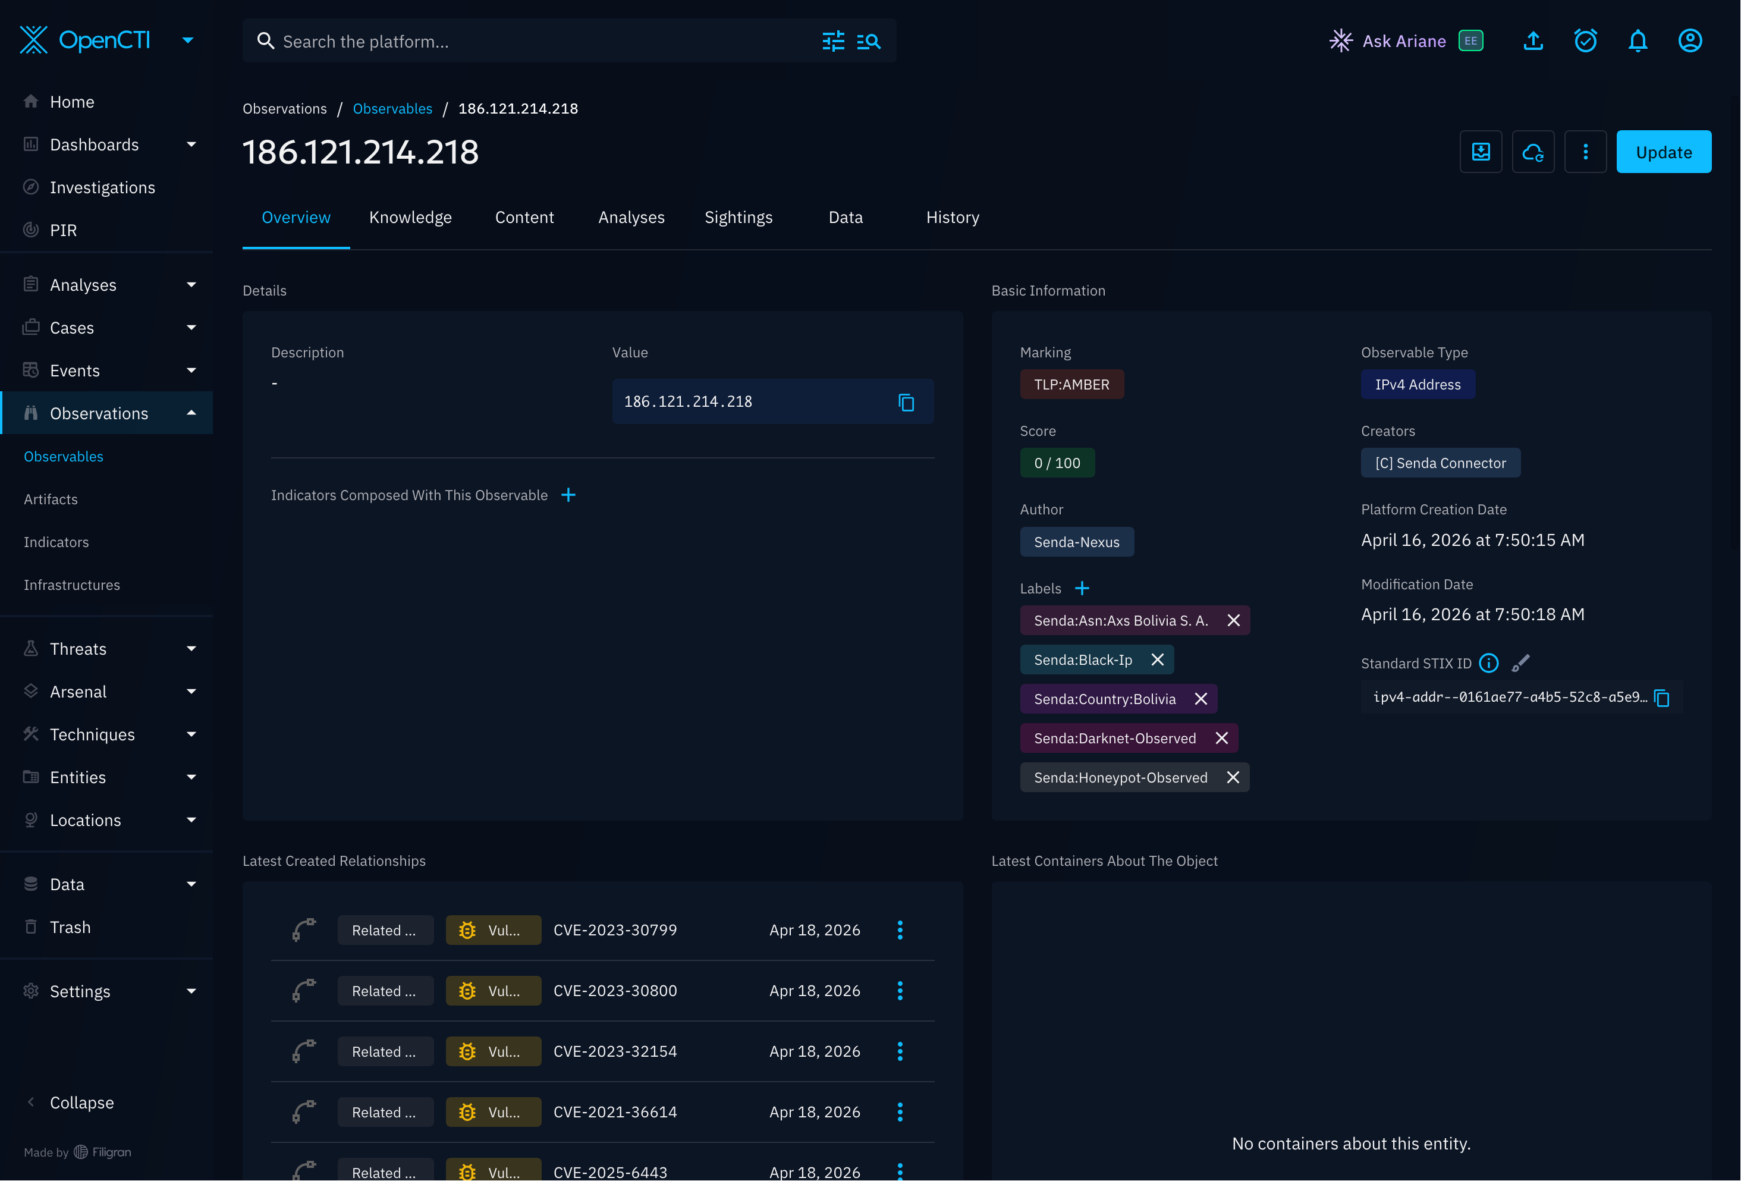Click the notifications bell icon
Image resolution: width=1741 pixels, height=1181 pixels.
click(1638, 40)
